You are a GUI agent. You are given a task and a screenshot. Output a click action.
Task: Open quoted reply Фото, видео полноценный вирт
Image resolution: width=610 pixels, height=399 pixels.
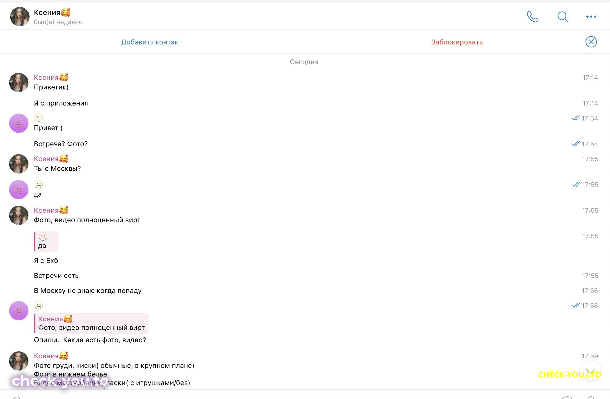pos(91,323)
